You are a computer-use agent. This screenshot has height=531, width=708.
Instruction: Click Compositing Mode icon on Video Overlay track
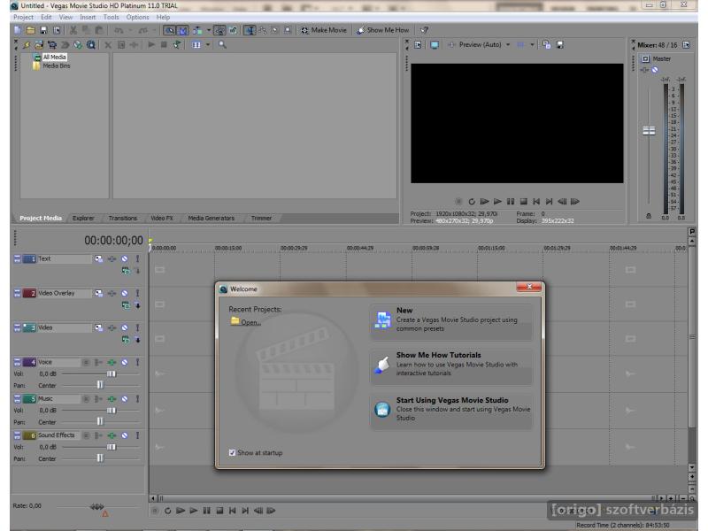pos(126,305)
